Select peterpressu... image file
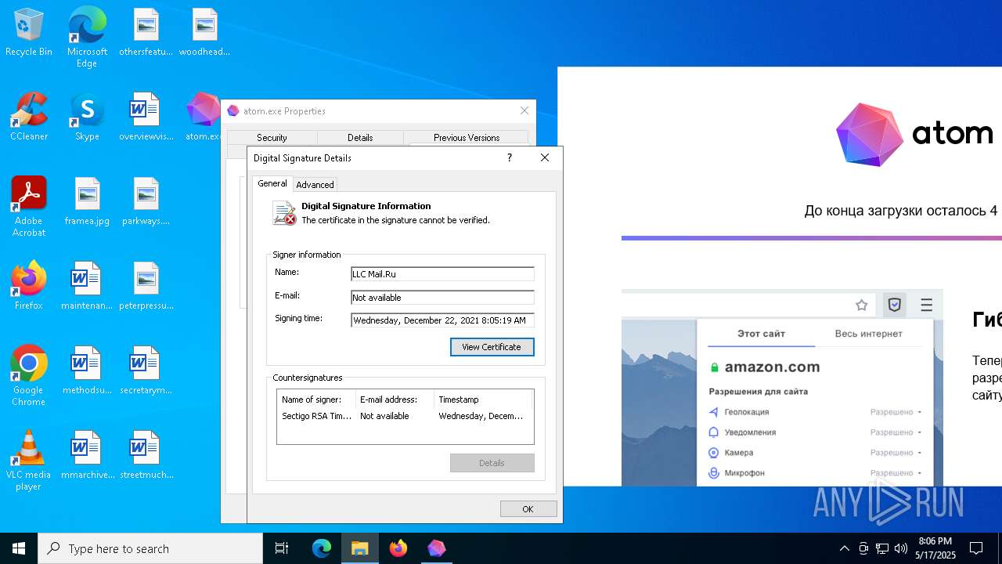 pos(146,286)
